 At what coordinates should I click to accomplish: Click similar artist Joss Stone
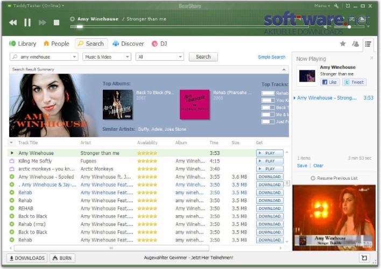[x=175, y=129]
